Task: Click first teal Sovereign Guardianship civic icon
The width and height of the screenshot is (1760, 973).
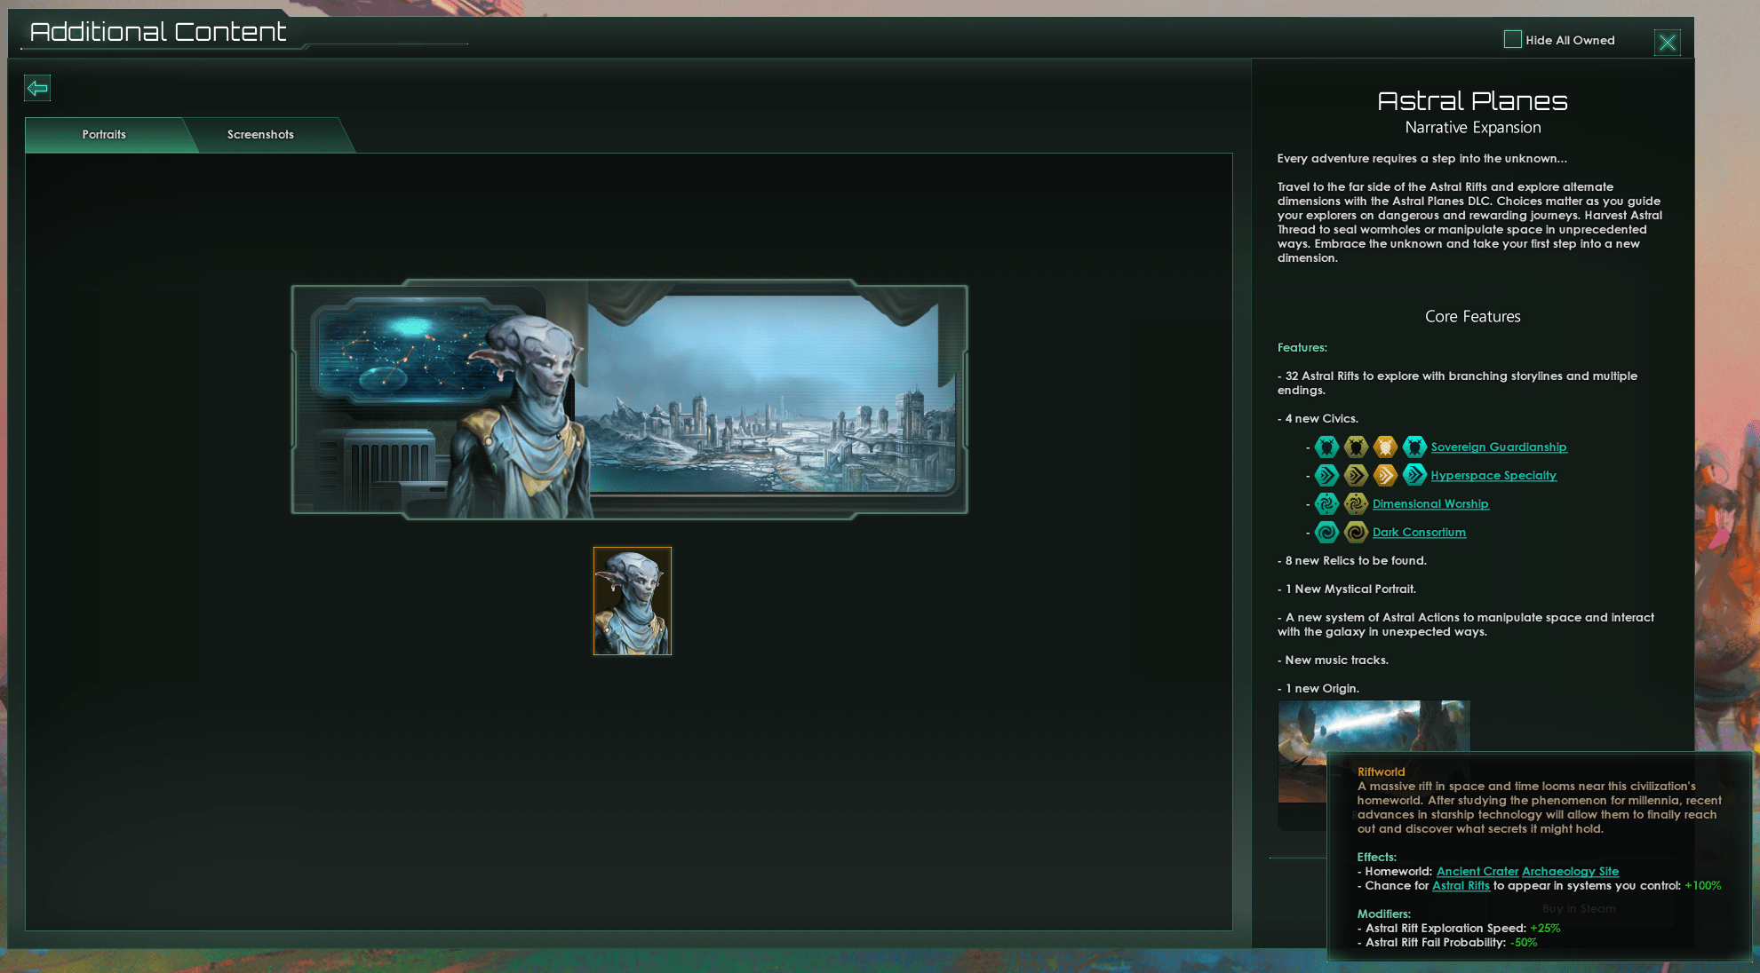Action: (x=1326, y=447)
